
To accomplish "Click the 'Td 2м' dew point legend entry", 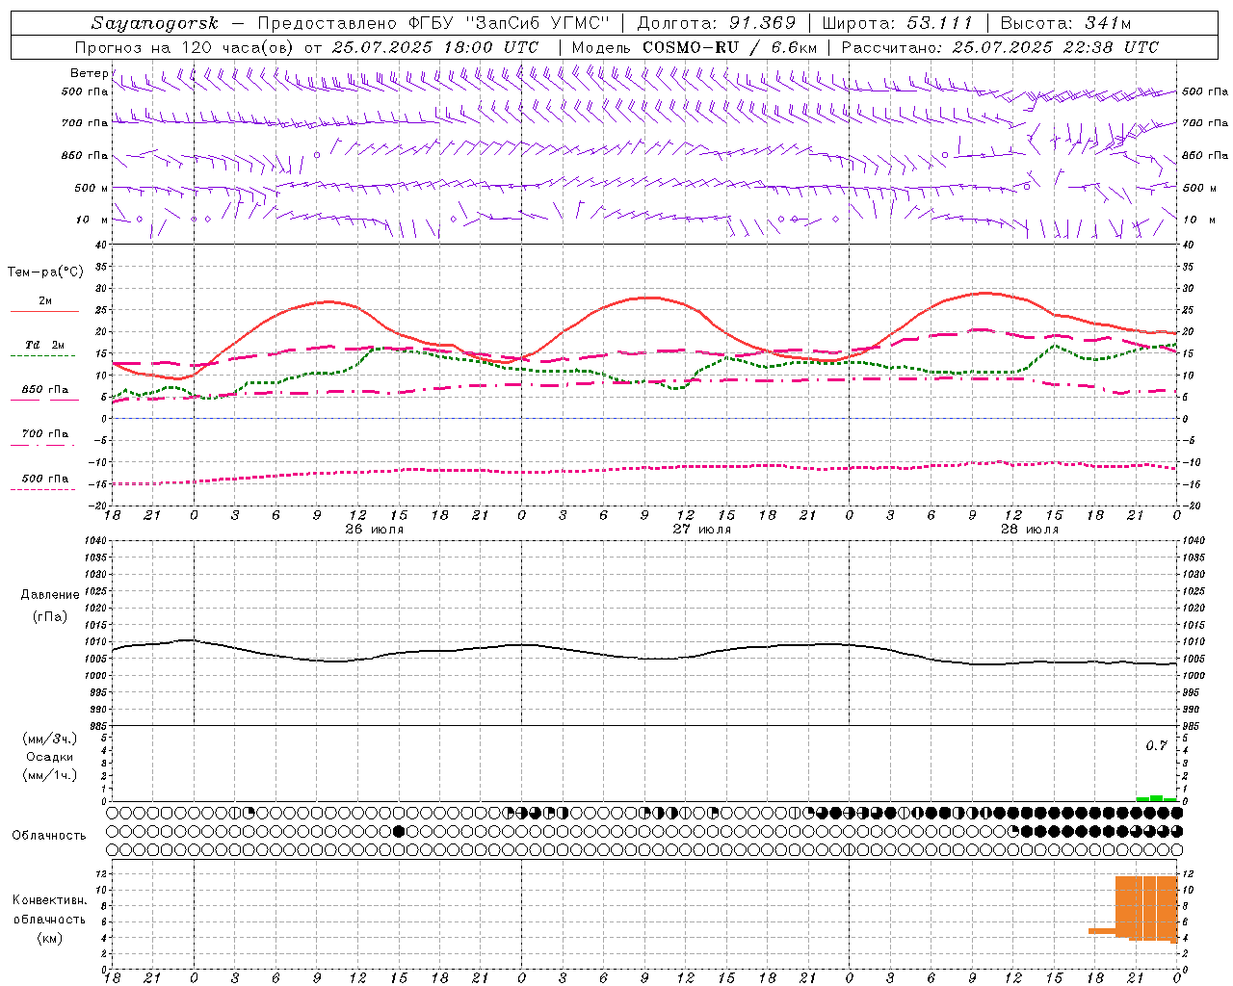I will click(x=44, y=345).
